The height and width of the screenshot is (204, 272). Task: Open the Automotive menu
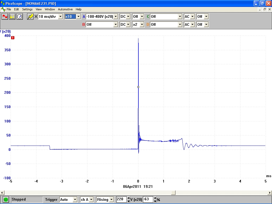click(x=65, y=9)
